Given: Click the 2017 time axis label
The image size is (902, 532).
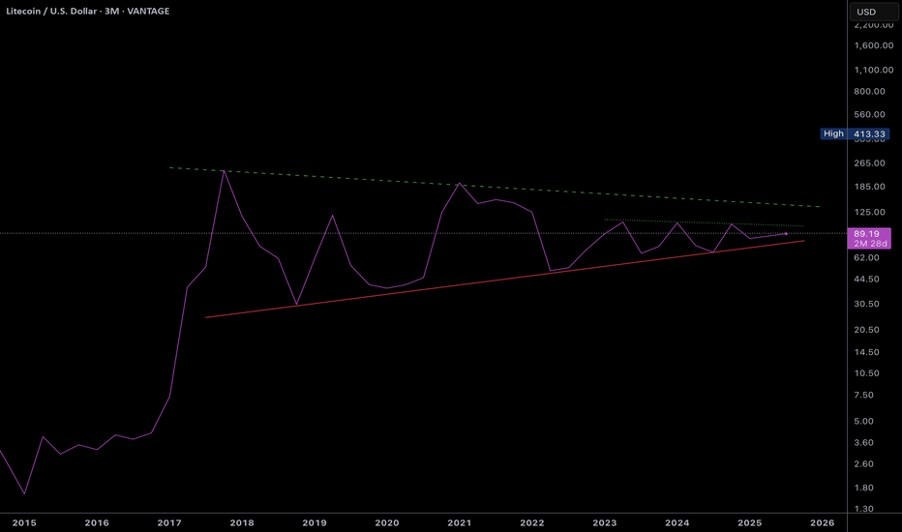Looking at the screenshot, I should click(x=169, y=522).
